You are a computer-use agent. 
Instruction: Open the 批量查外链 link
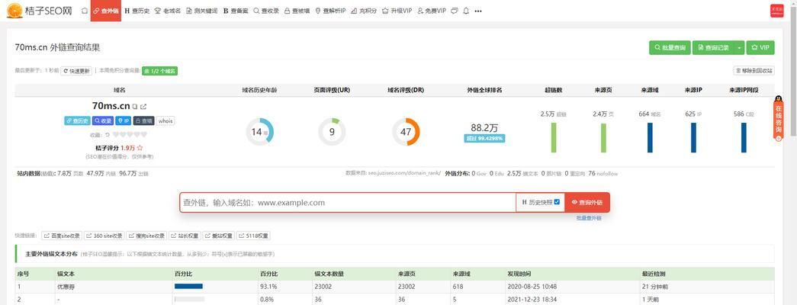click(x=589, y=217)
